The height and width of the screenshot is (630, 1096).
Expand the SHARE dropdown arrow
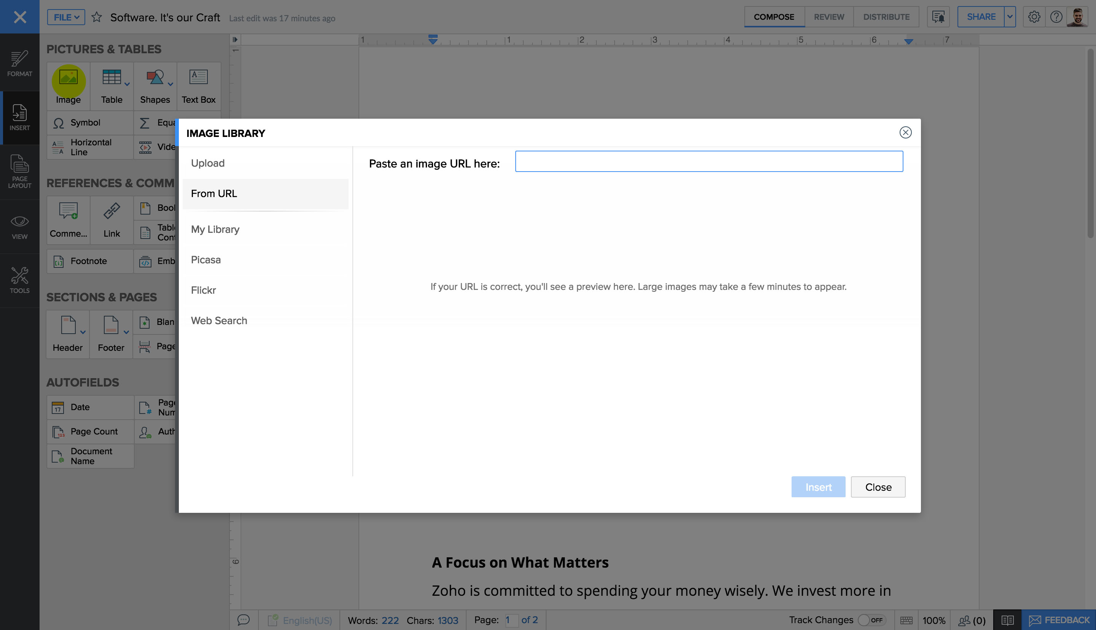(x=1010, y=17)
